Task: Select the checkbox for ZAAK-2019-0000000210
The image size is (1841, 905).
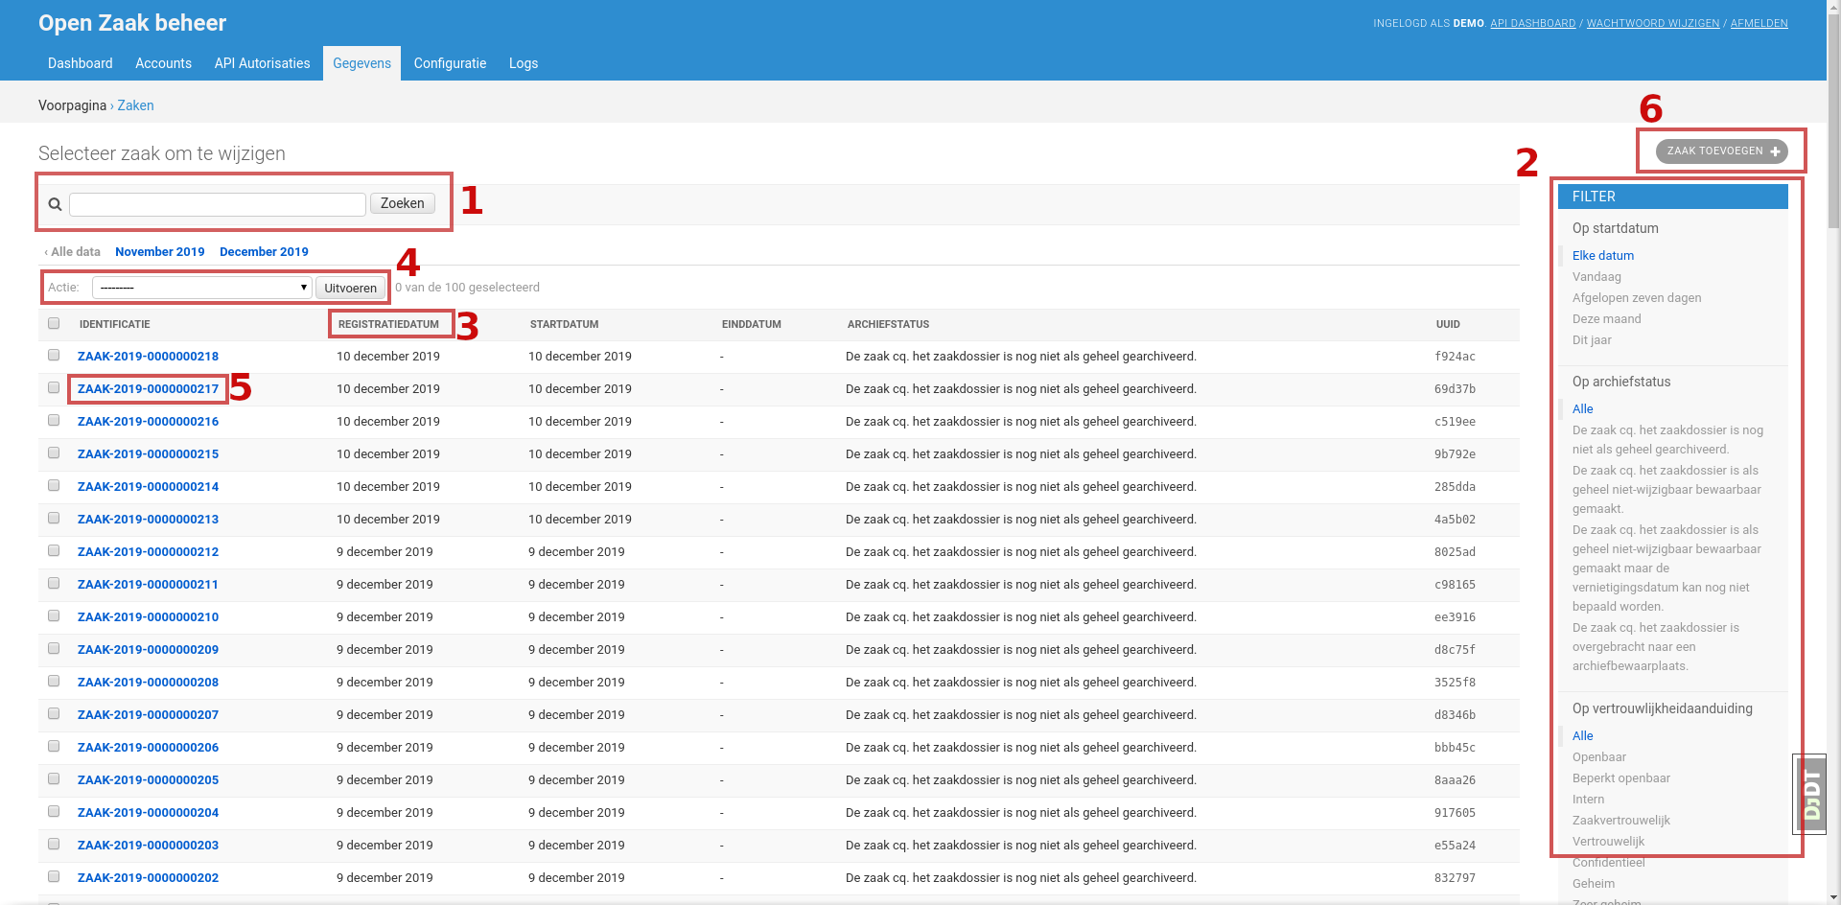Action: [x=54, y=615]
